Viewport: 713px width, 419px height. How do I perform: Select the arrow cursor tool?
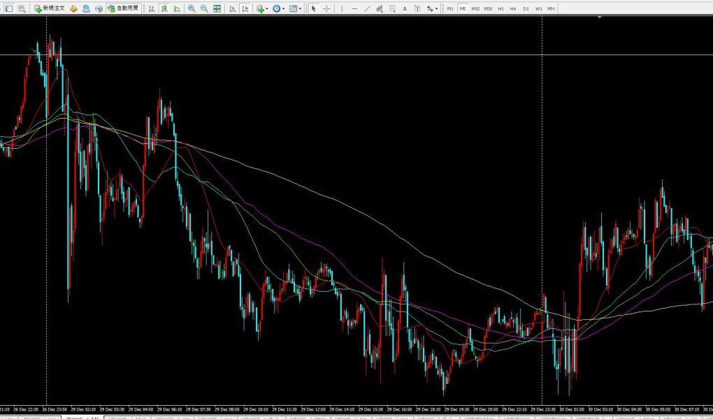(x=313, y=8)
